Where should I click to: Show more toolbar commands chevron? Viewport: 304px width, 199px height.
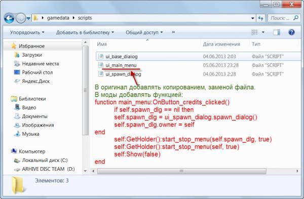[x=173, y=32]
